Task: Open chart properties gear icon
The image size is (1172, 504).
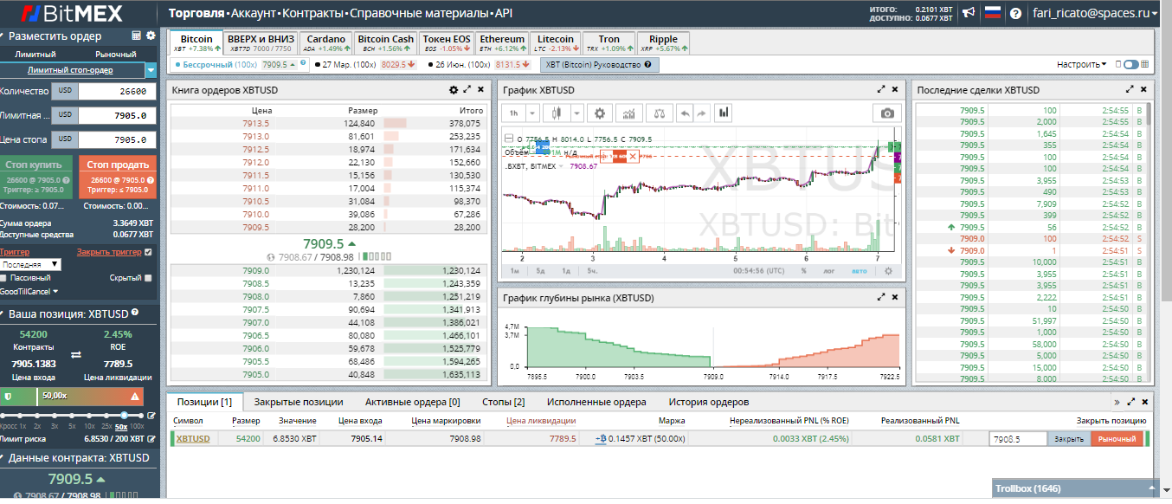Action: pyautogui.click(x=600, y=113)
